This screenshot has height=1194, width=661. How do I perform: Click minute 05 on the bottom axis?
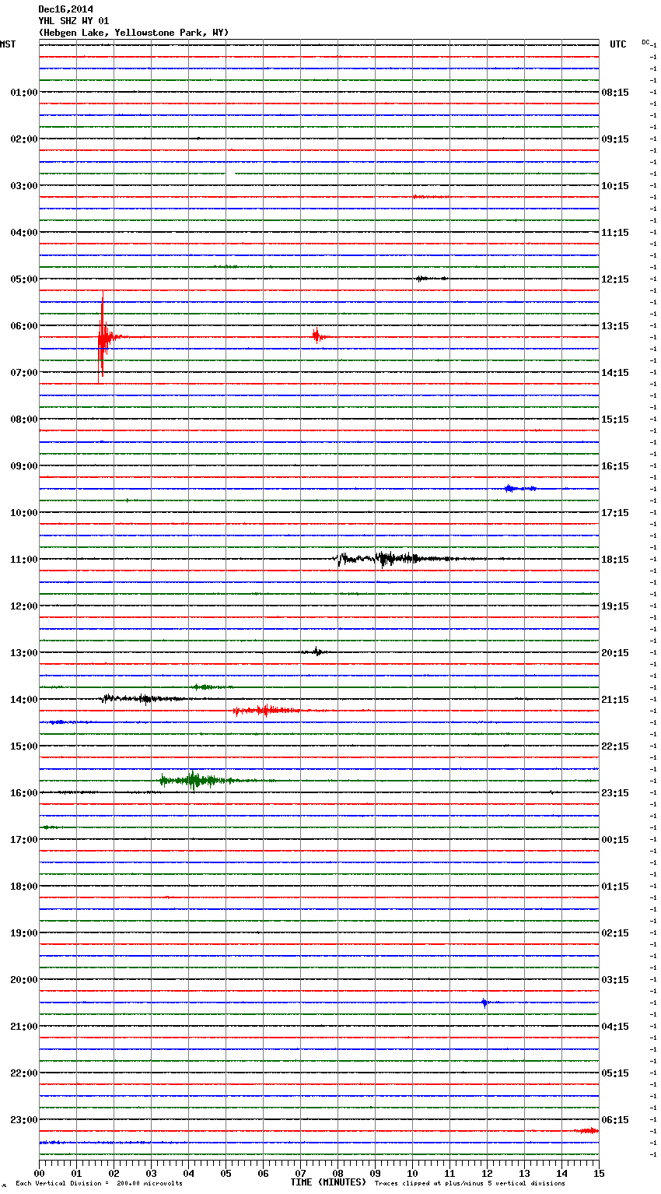click(226, 1173)
